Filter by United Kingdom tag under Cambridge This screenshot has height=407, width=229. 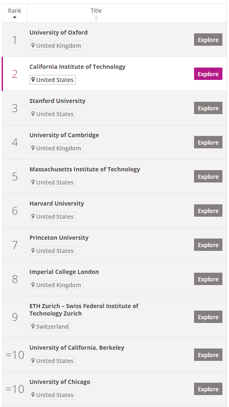pos(56,148)
